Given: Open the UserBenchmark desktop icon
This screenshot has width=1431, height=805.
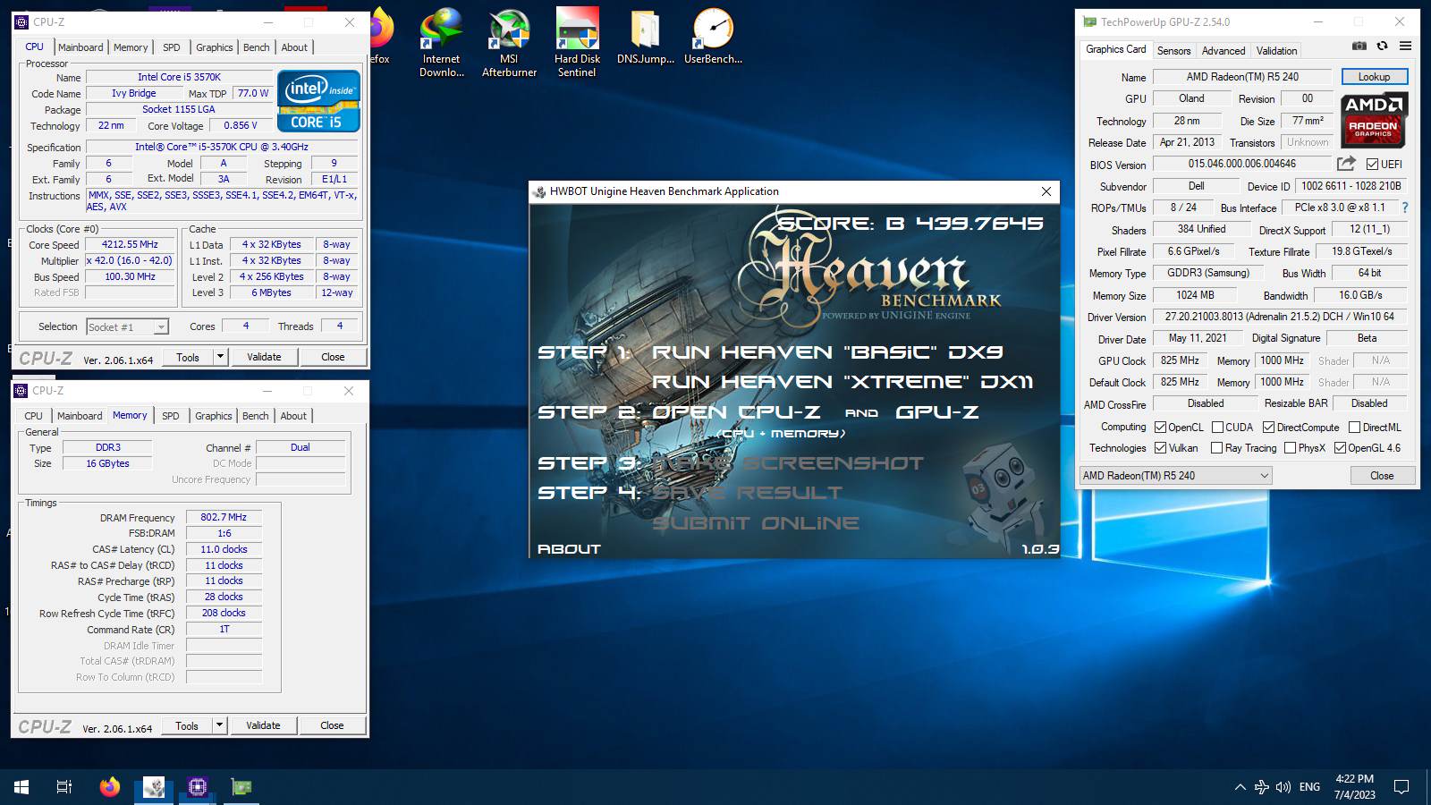Looking at the screenshot, I should pos(713,37).
